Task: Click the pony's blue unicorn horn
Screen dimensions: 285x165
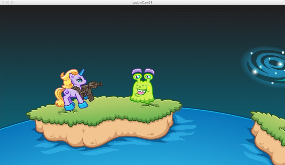Action: 82,72
